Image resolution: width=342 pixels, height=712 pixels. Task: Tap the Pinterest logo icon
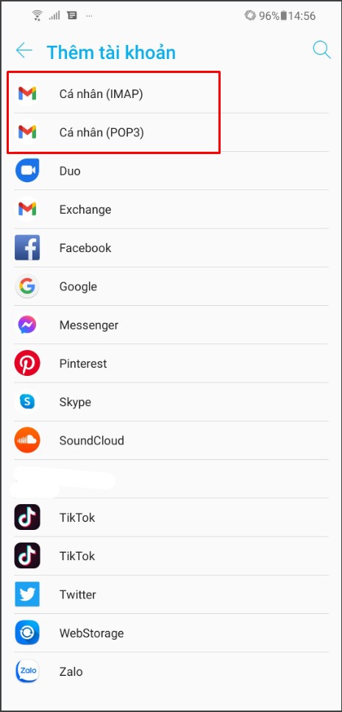[27, 363]
